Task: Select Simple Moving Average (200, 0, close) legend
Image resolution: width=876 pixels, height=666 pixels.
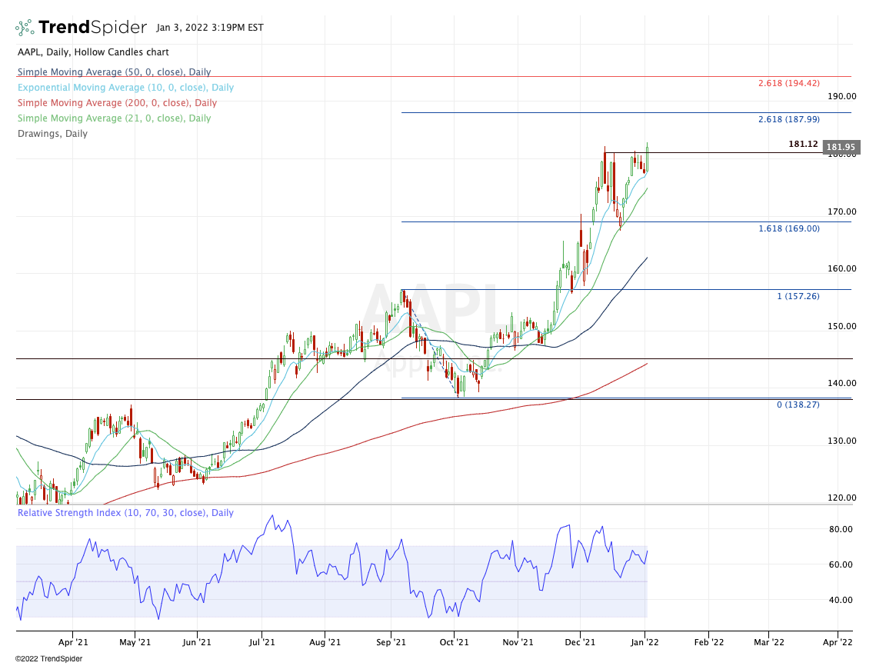Action: click(117, 103)
